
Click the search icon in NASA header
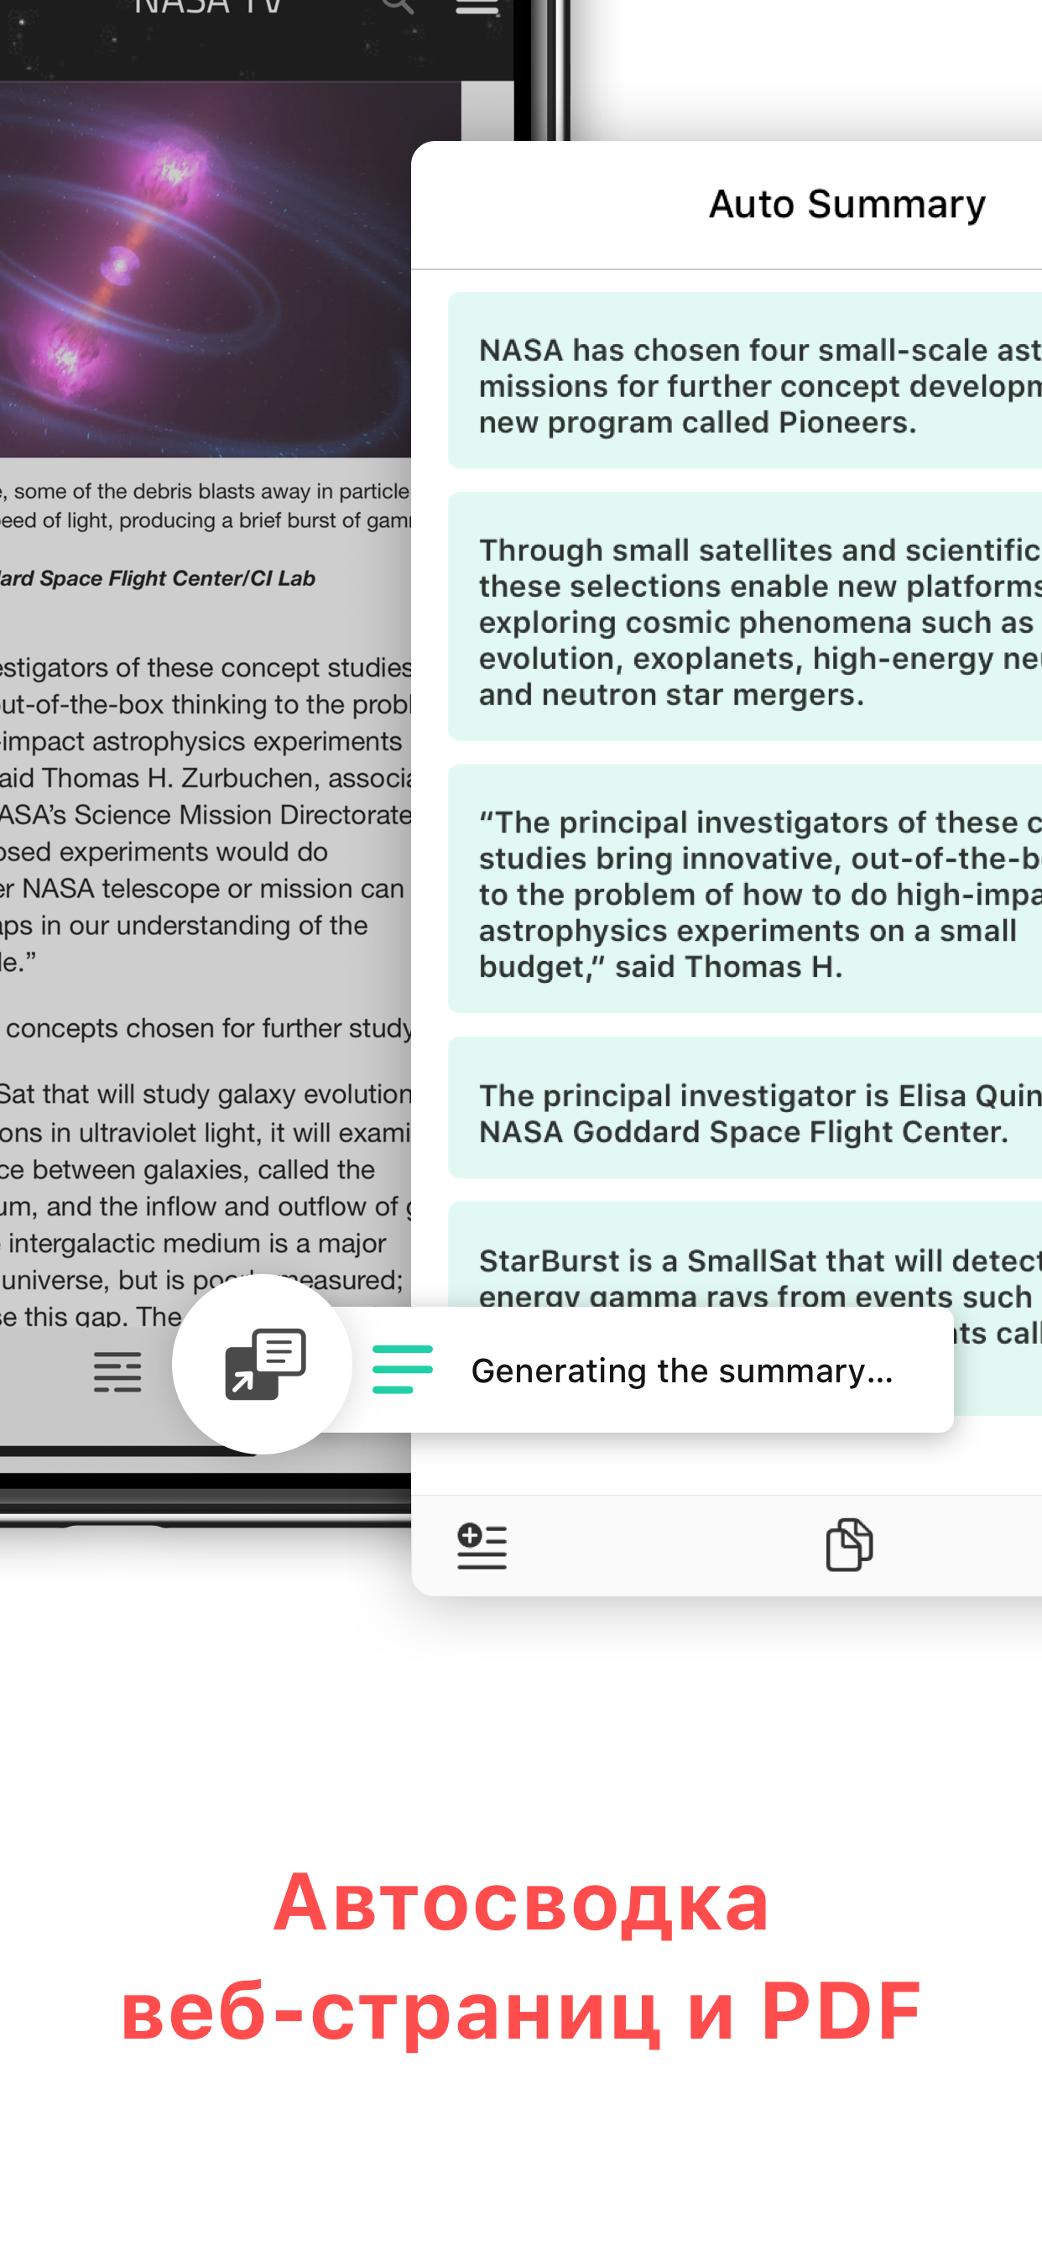click(398, 6)
